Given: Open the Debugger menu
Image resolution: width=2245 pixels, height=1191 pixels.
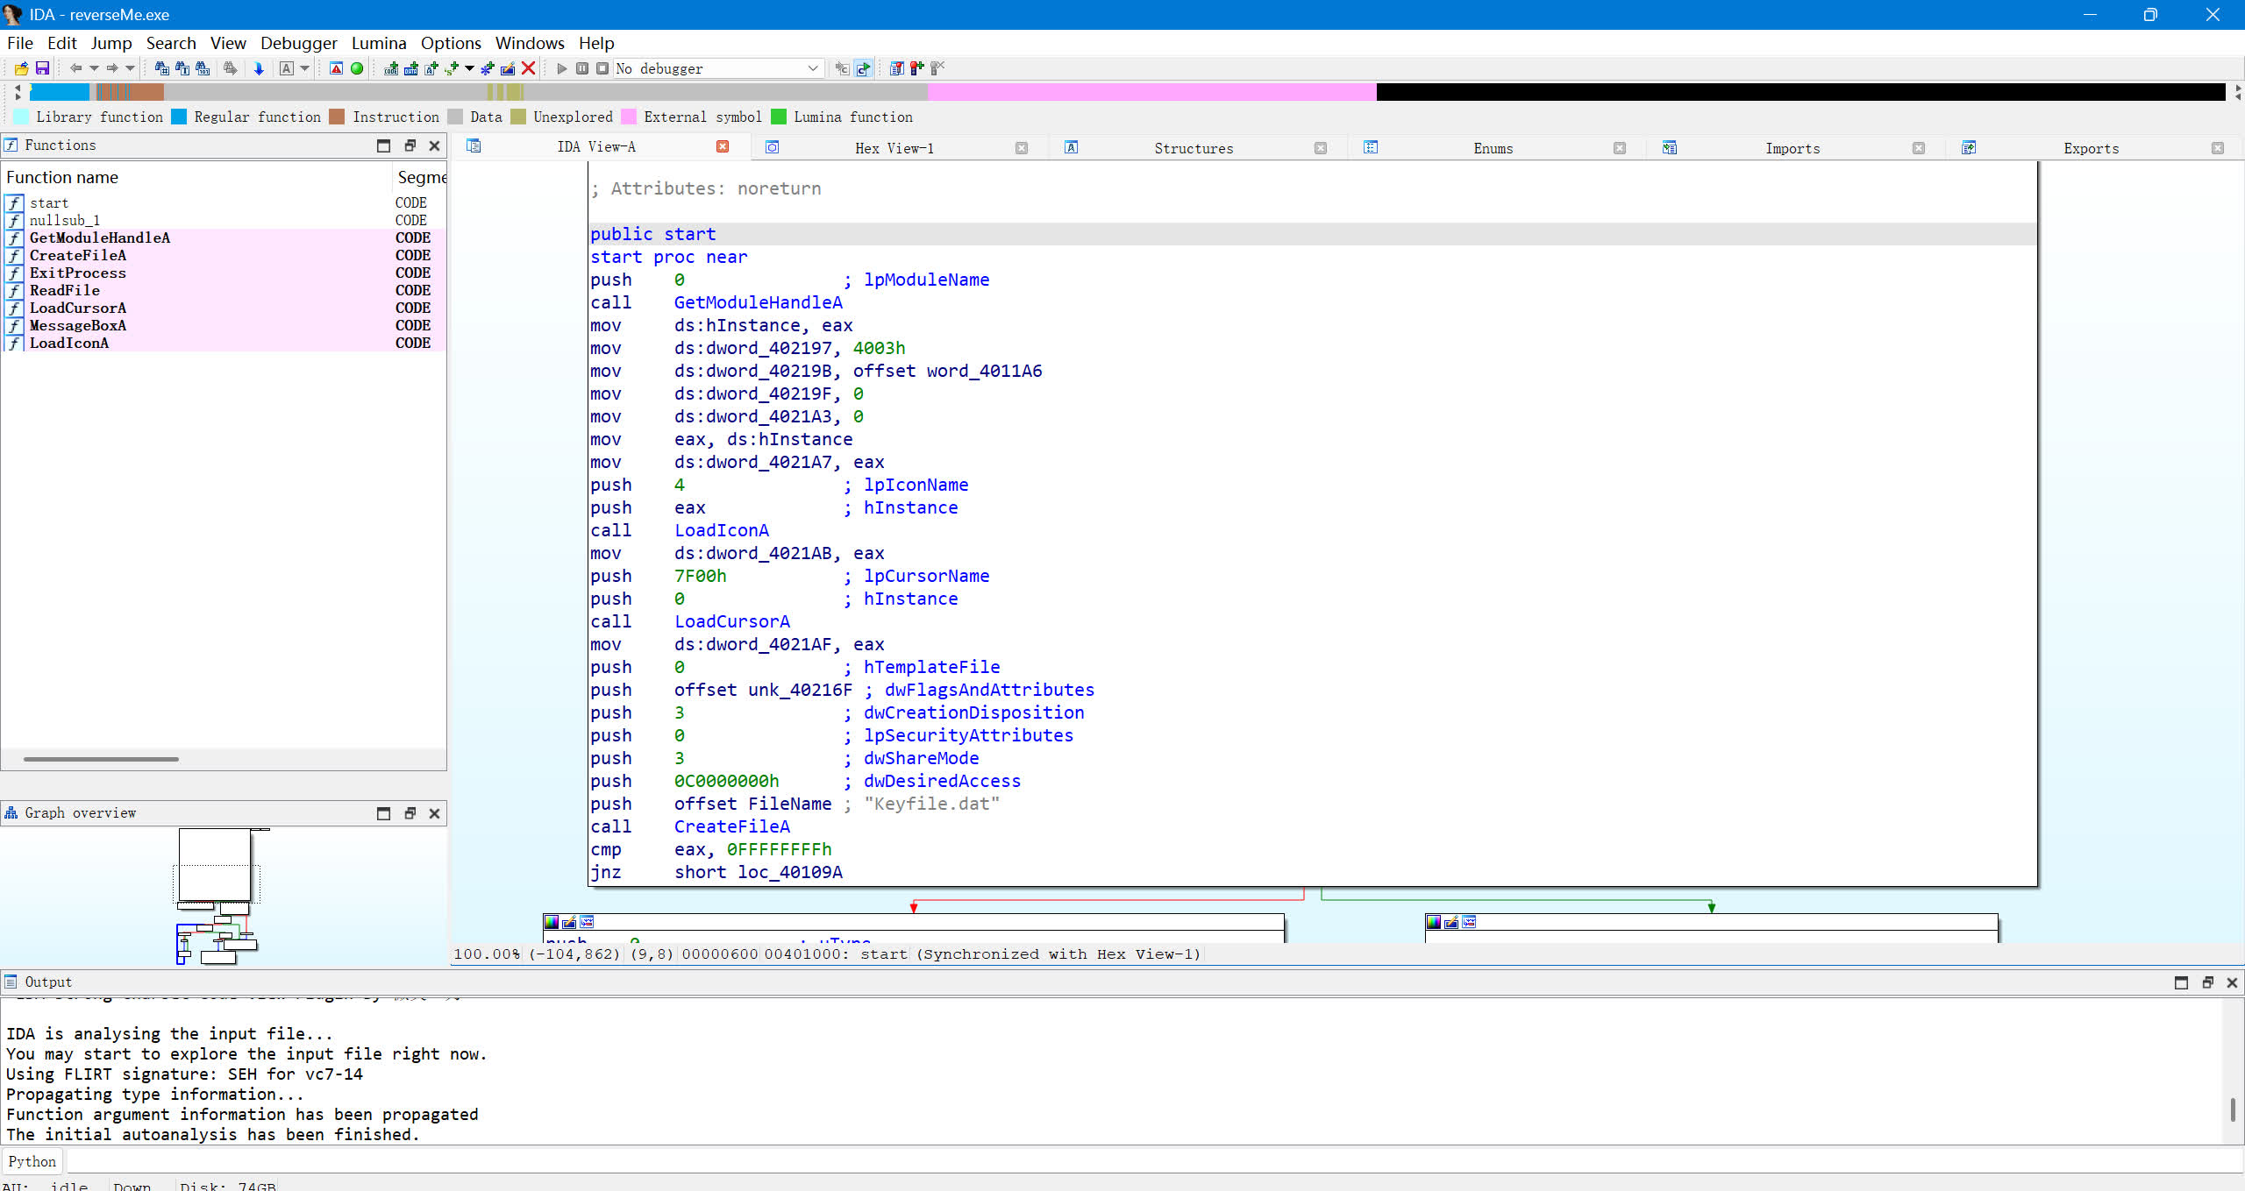Looking at the screenshot, I should [298, 43].
